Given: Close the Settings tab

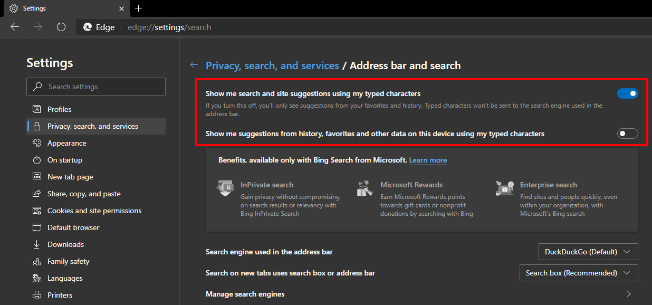Looking at the screenshot, I should [121, 8].
